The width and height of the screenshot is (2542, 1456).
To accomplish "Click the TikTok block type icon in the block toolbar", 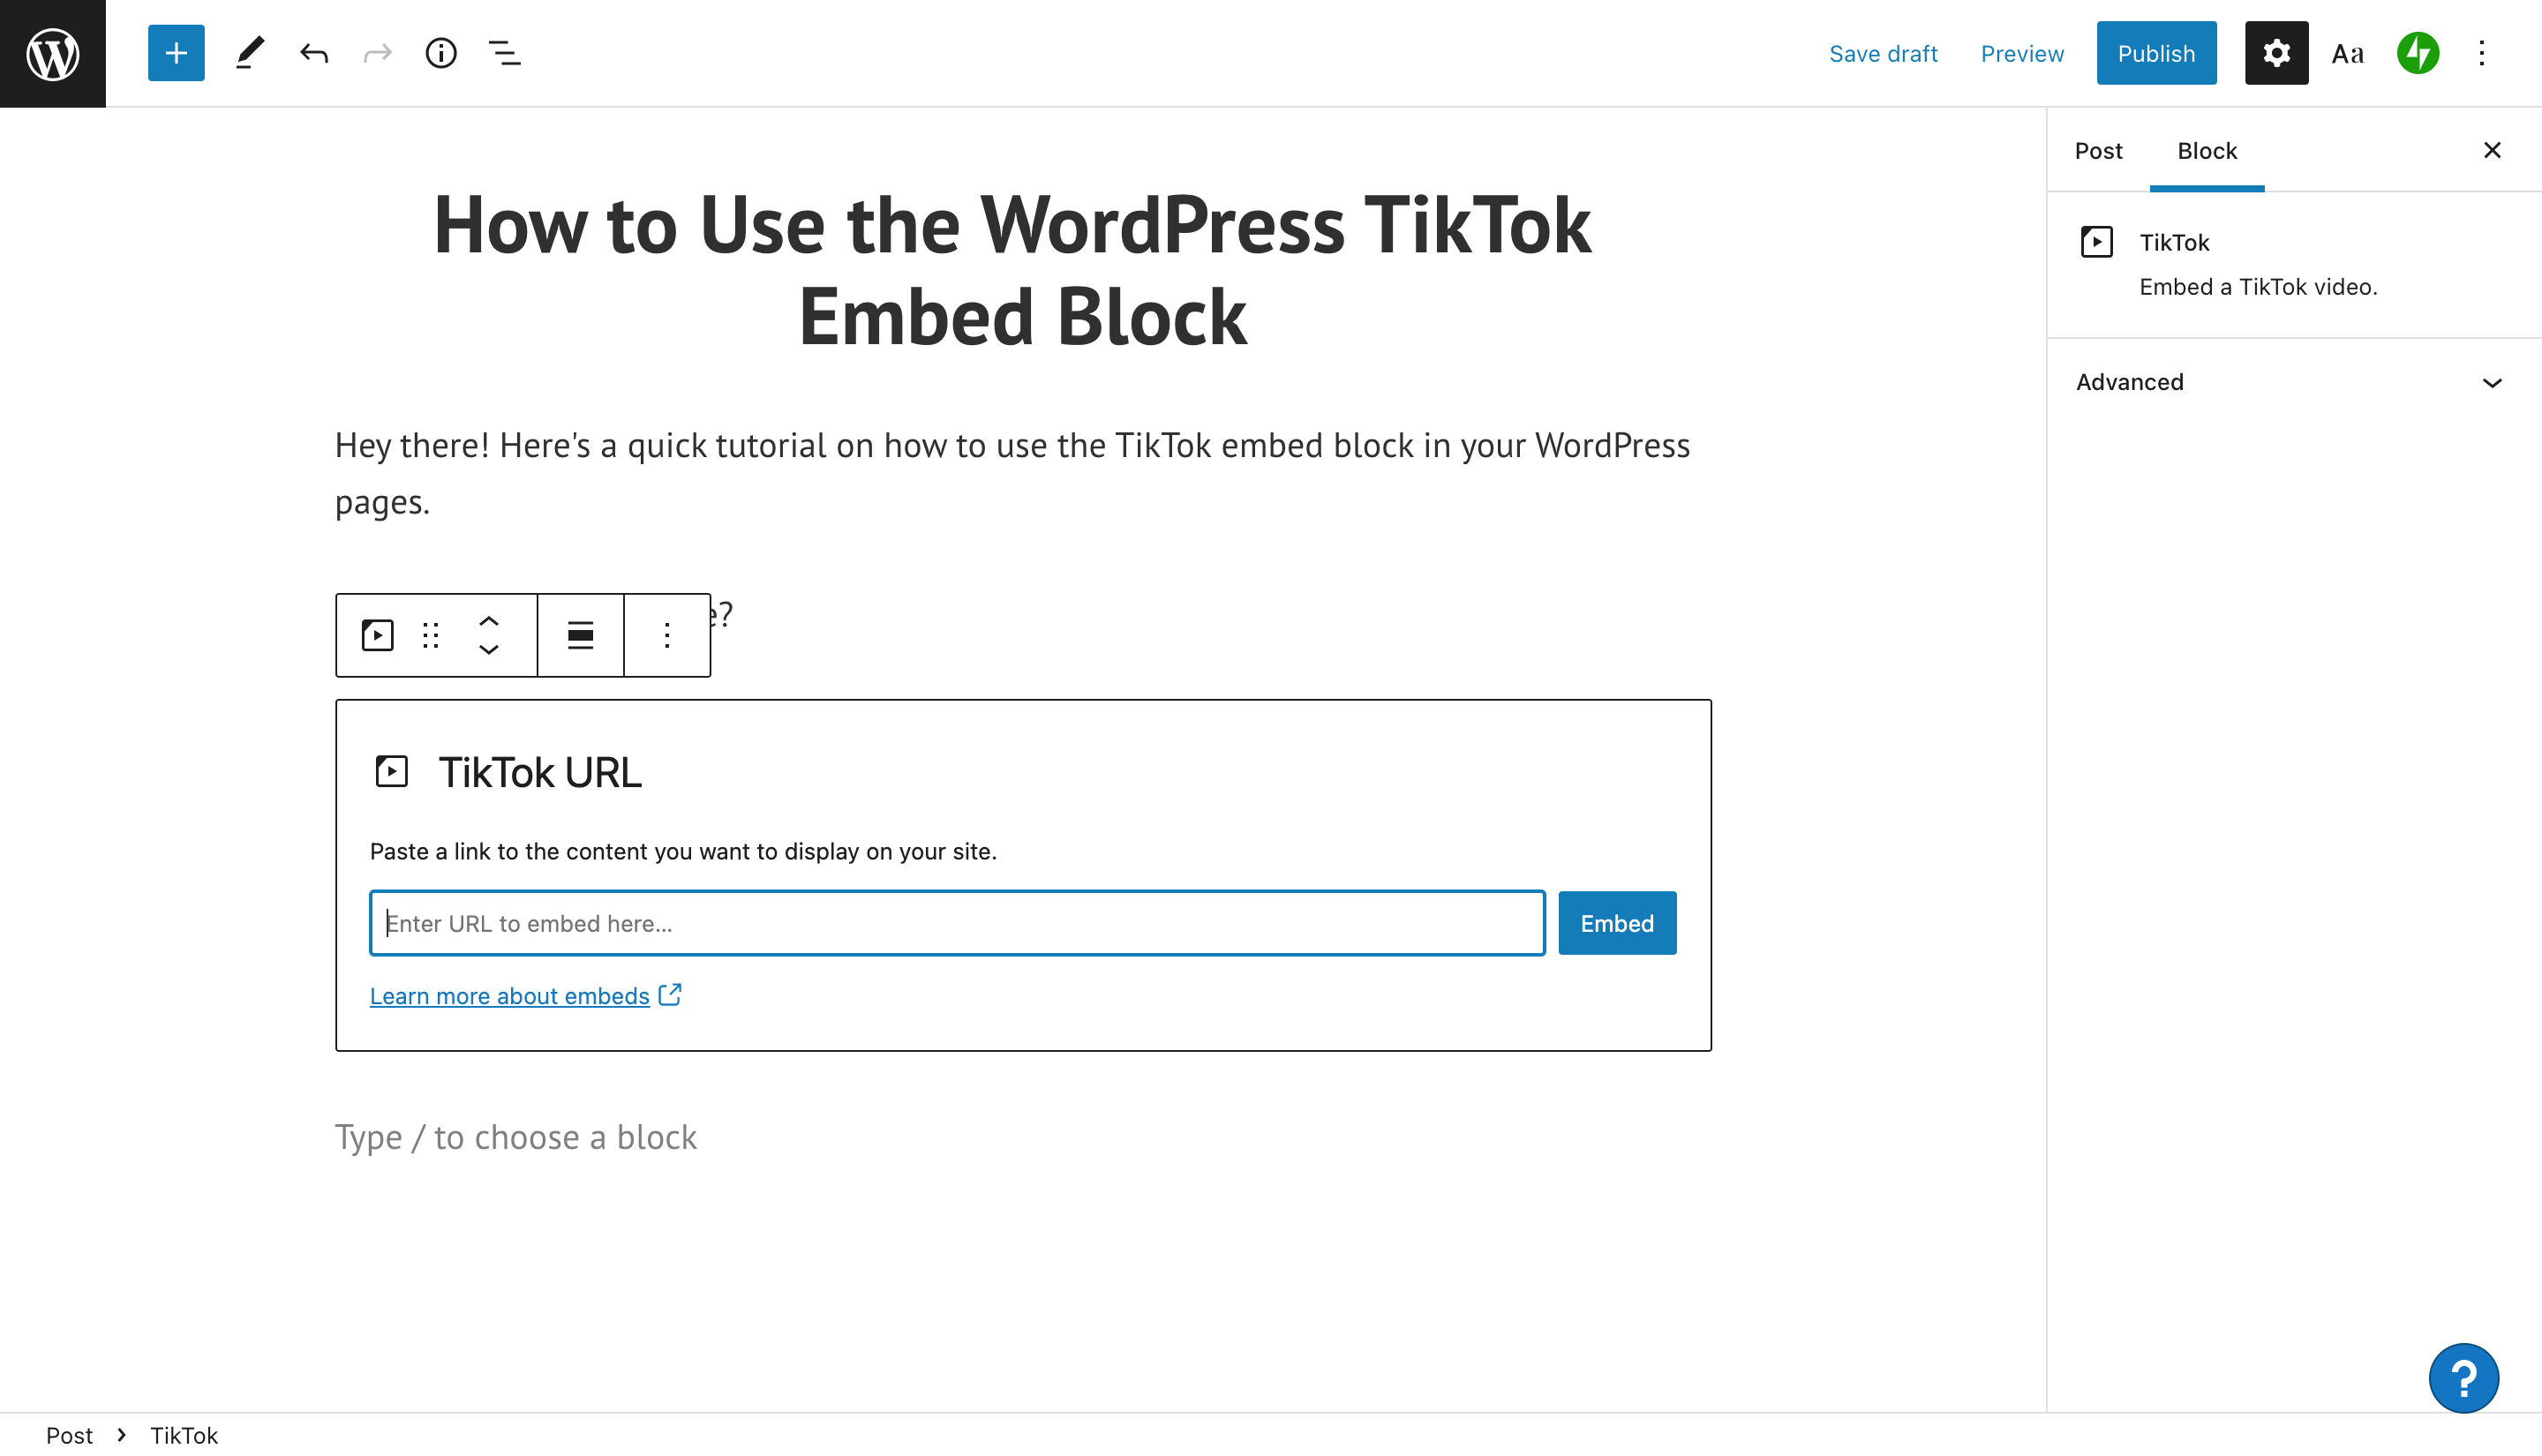I will 377,635.
